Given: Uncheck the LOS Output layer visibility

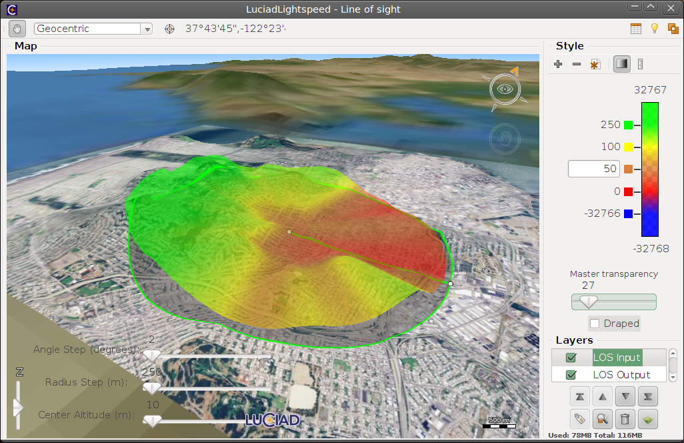Looking at the screenshot, I should click(571, 375).
